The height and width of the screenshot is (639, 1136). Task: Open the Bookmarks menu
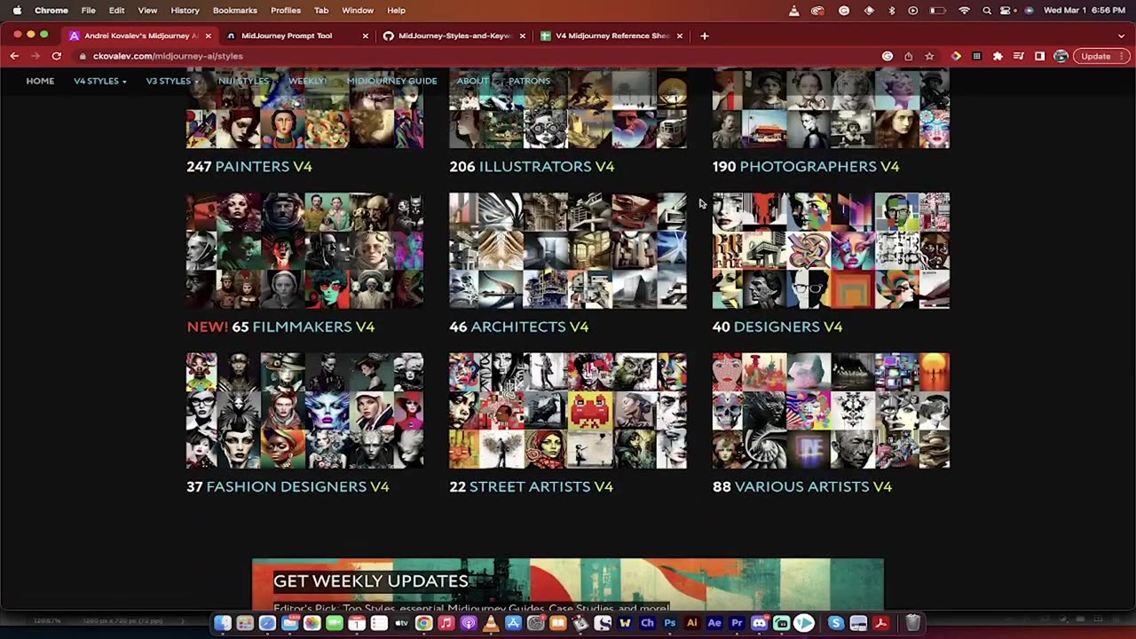tap(235, 11)
